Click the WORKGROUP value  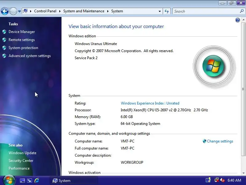132,162
